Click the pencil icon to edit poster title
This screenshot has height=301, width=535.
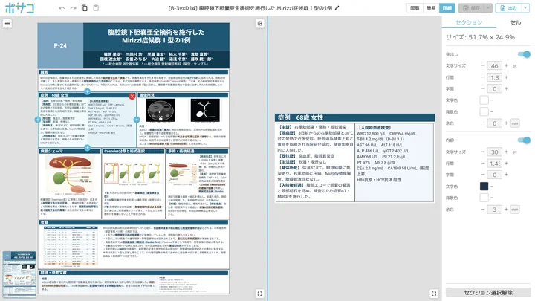pyautogui.click(x=337, y=8)
